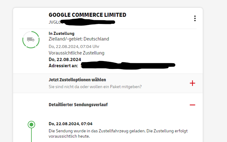Click the bold expected delivery date
Image resolution: width=227 pixels, height=142 pixels.
pos(65,59)
